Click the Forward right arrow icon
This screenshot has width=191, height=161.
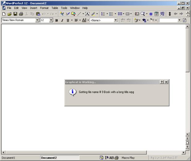point(181,14)
